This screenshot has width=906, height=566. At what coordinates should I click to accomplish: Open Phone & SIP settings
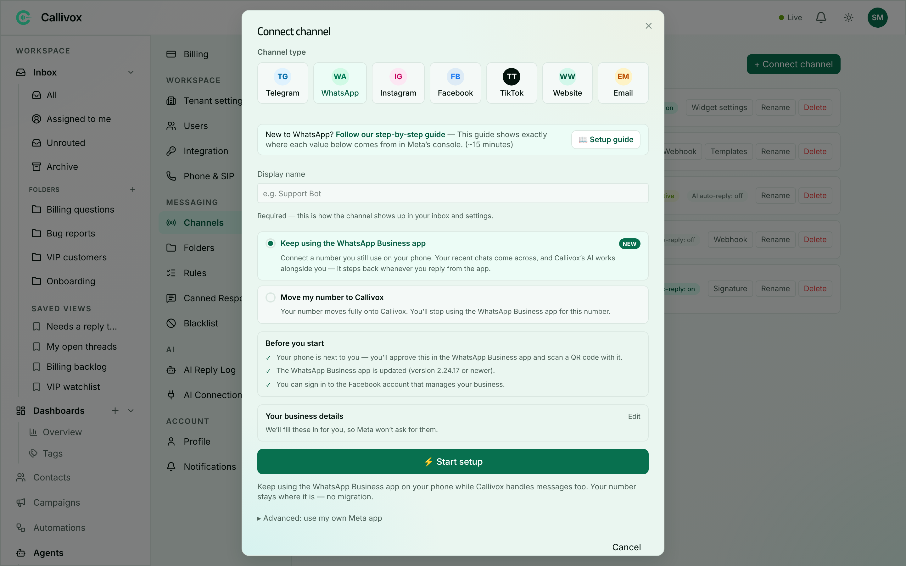pyautogui.click(x=200, y=176)
